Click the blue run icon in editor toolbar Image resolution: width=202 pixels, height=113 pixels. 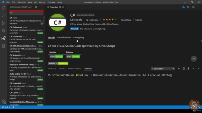(x=184, y=7)
